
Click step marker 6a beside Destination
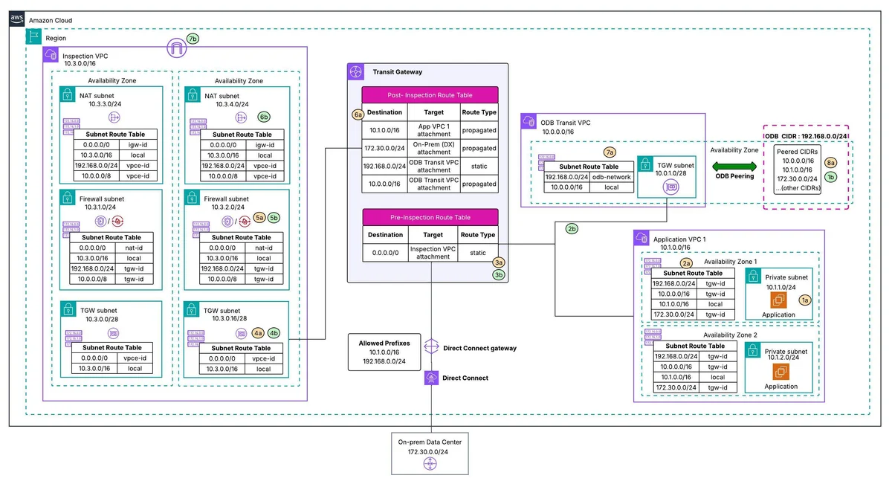click(358, 114)
